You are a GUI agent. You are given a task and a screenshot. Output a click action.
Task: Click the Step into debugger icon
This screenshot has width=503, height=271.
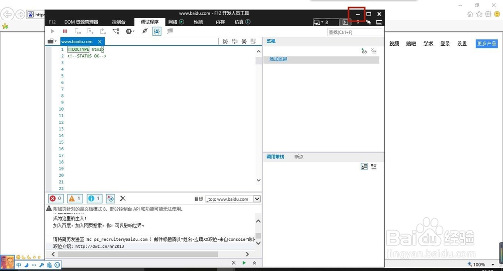click(78, 31)
